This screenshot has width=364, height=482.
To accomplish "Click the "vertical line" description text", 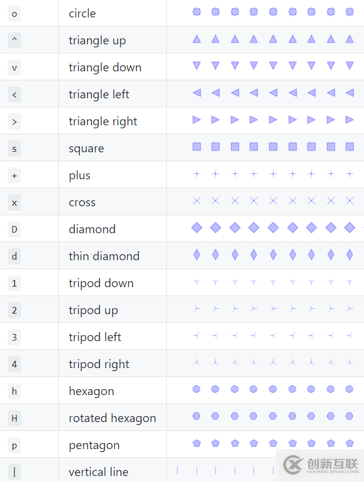I will coord(98,472).
